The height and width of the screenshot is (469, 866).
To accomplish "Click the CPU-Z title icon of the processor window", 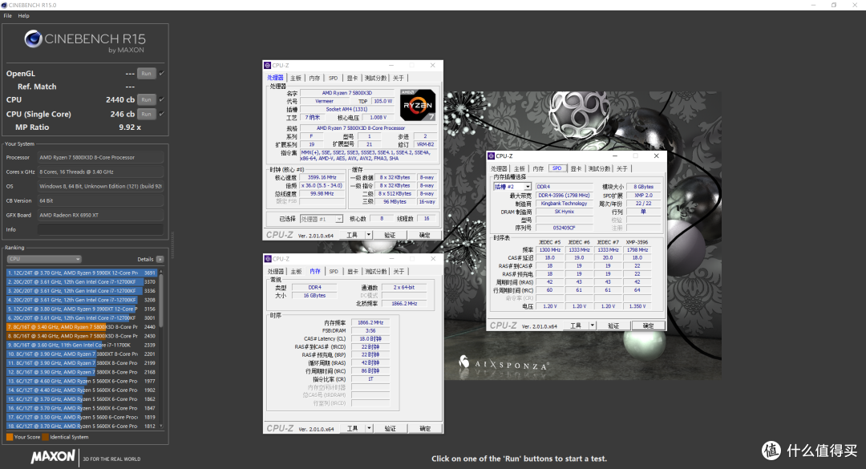I will tap(268, 65).
